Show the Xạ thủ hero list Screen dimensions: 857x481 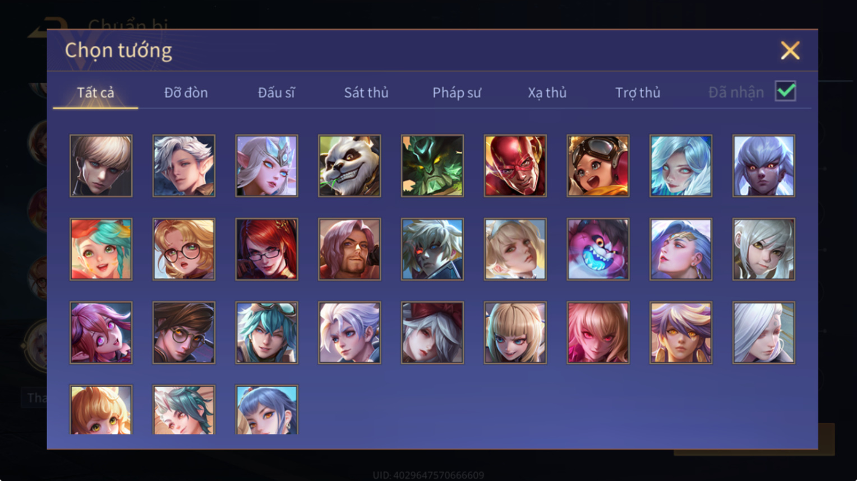[x=547, y=92]
